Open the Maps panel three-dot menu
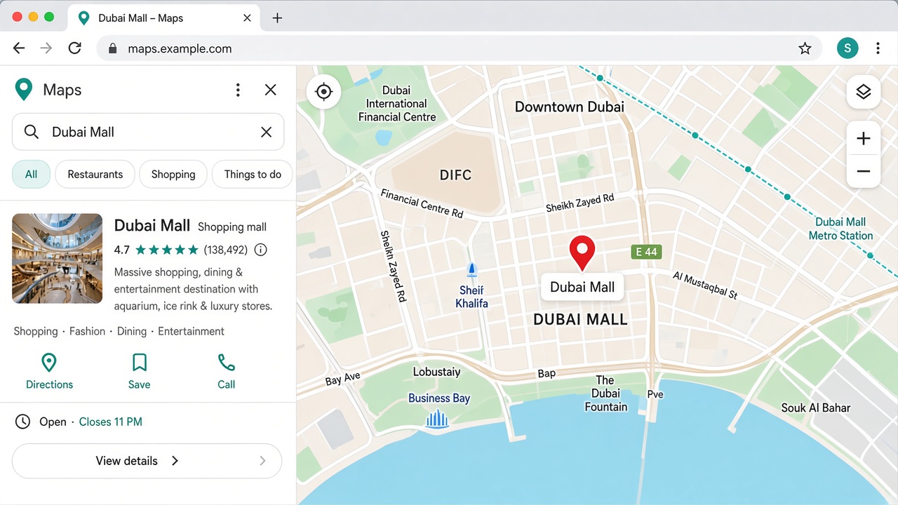 pyautogui.click(x=238, y=90)
